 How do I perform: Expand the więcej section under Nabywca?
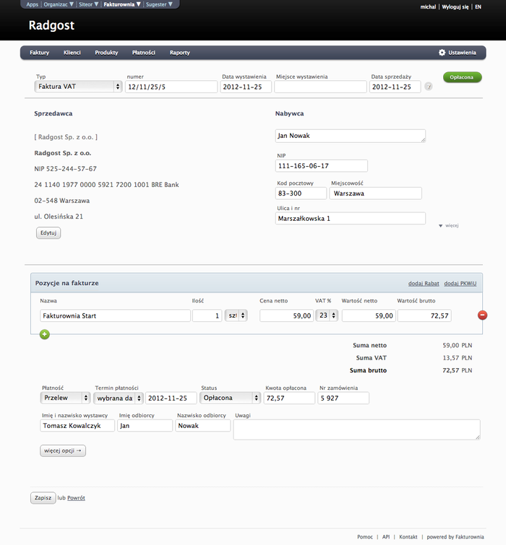[x=448, y=225]
